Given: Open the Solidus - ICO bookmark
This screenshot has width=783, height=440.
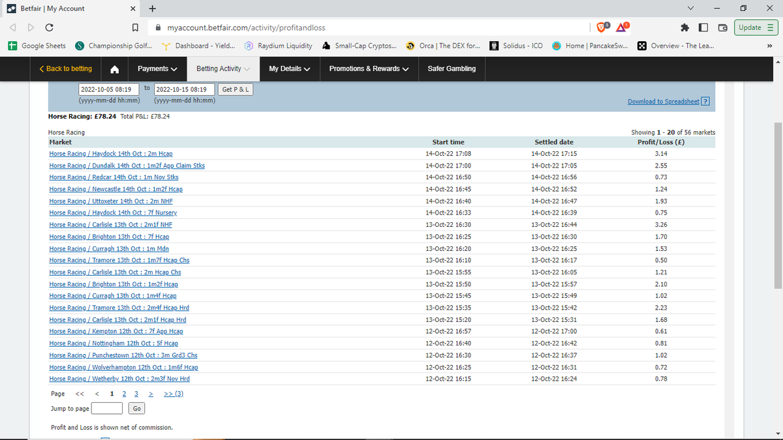Looking at the screenshot, I should (517, 46).
